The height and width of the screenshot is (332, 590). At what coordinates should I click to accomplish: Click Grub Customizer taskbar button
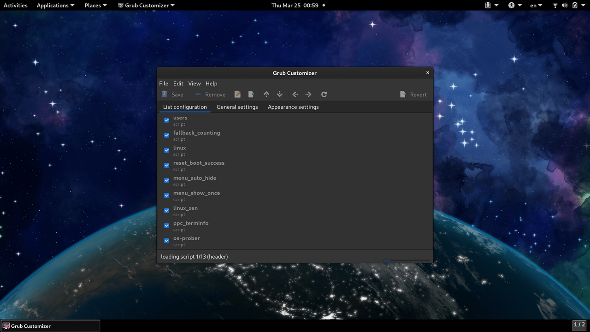click(50, 326)
